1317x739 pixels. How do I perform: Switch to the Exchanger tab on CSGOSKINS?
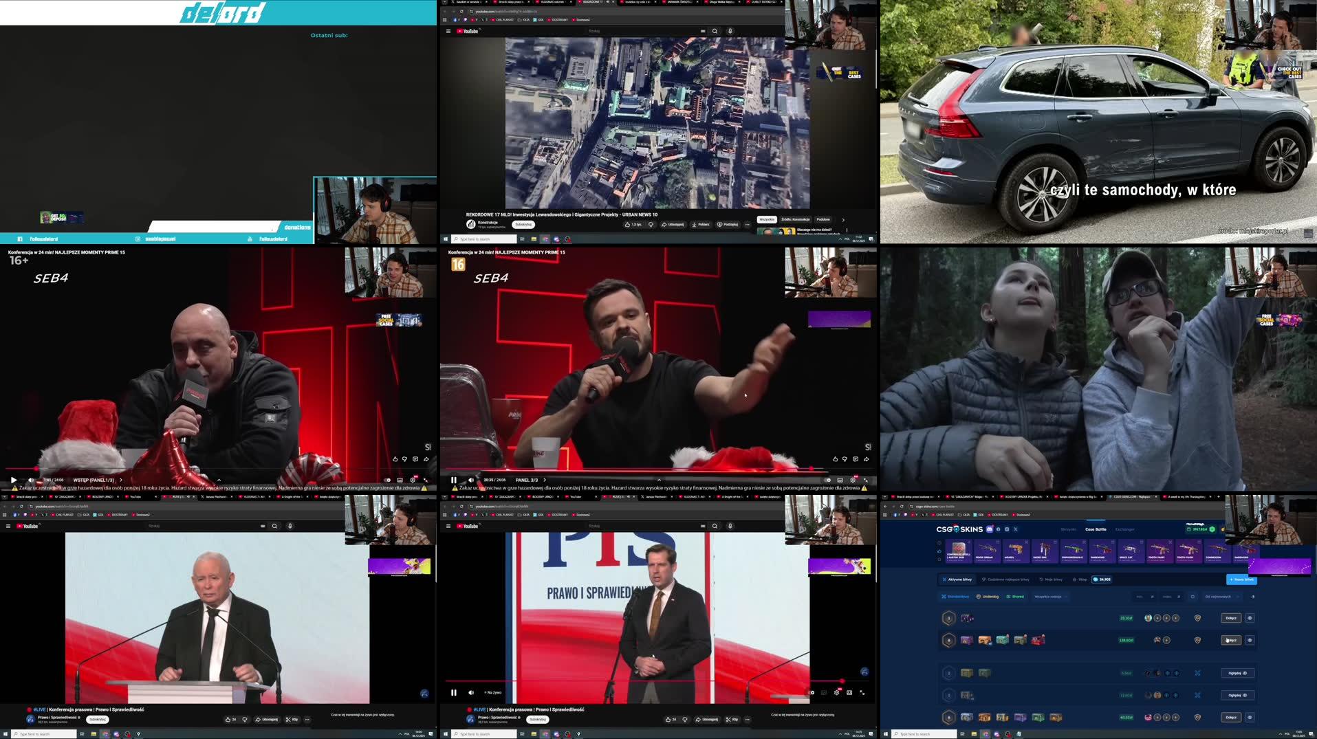click(x=1125, y=529)
